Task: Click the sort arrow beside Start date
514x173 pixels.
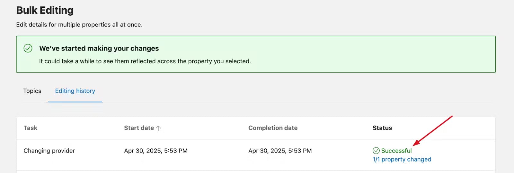Action: pos(158,128)
